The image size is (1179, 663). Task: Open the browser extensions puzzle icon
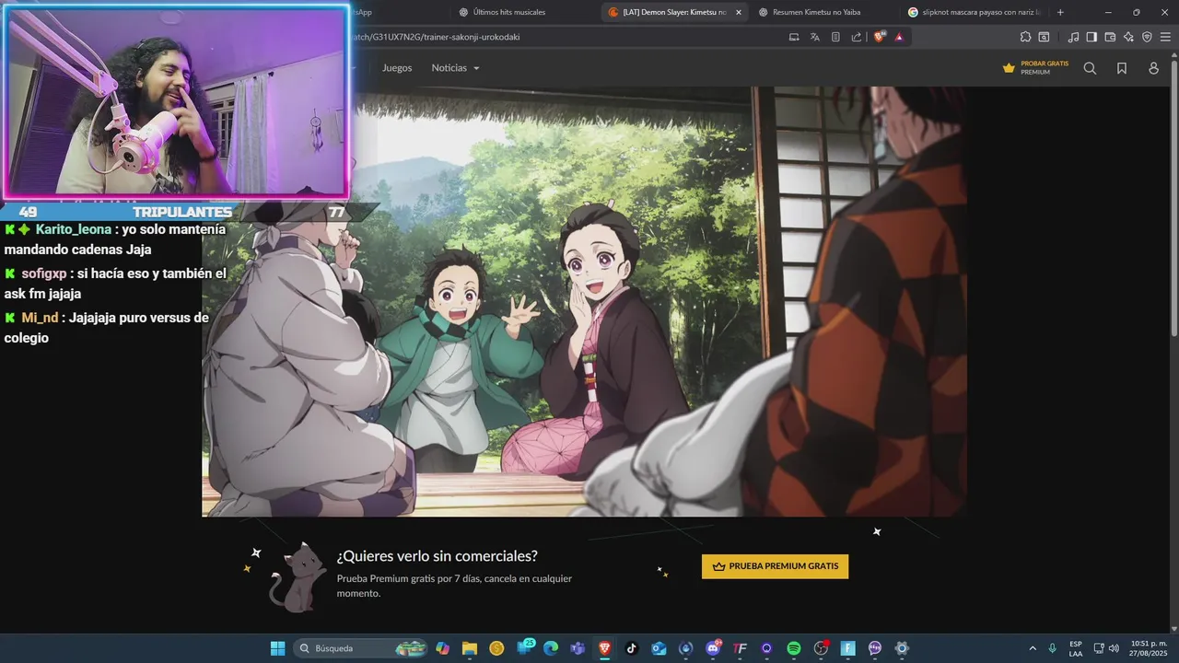tap(1025, 37)
